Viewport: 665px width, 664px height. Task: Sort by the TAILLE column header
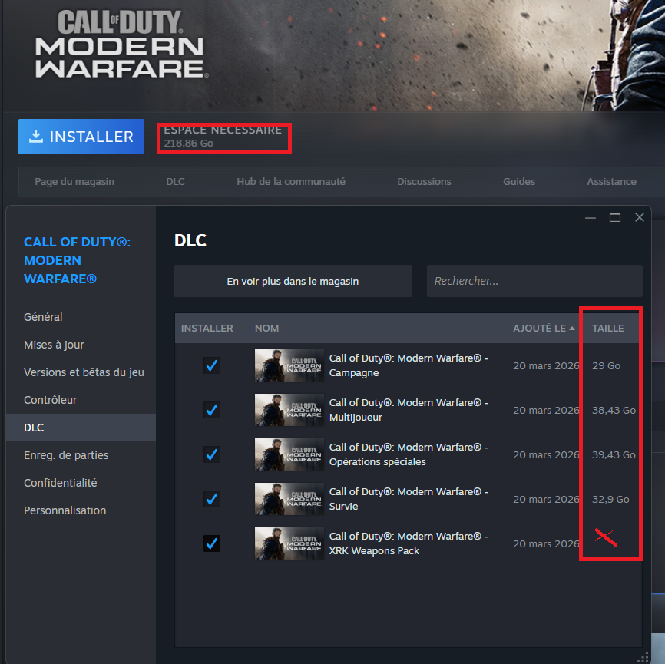(x=607, y=329)
